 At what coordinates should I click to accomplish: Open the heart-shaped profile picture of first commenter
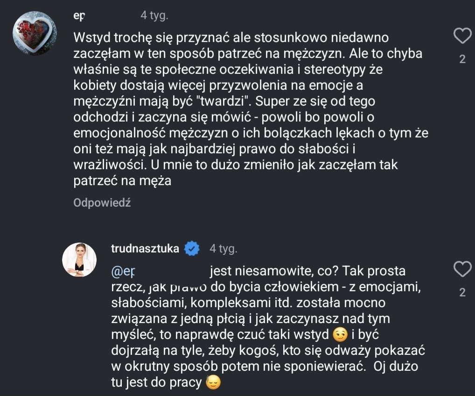(34, 33)
